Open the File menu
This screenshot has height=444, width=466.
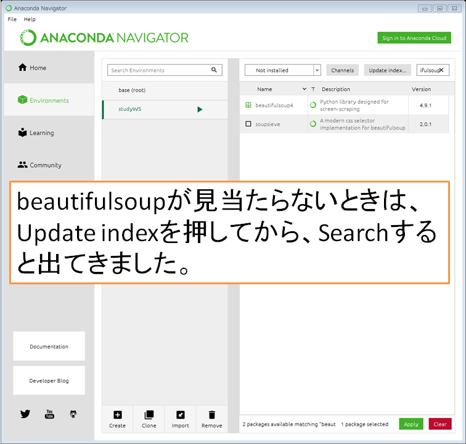click(12, 19)
